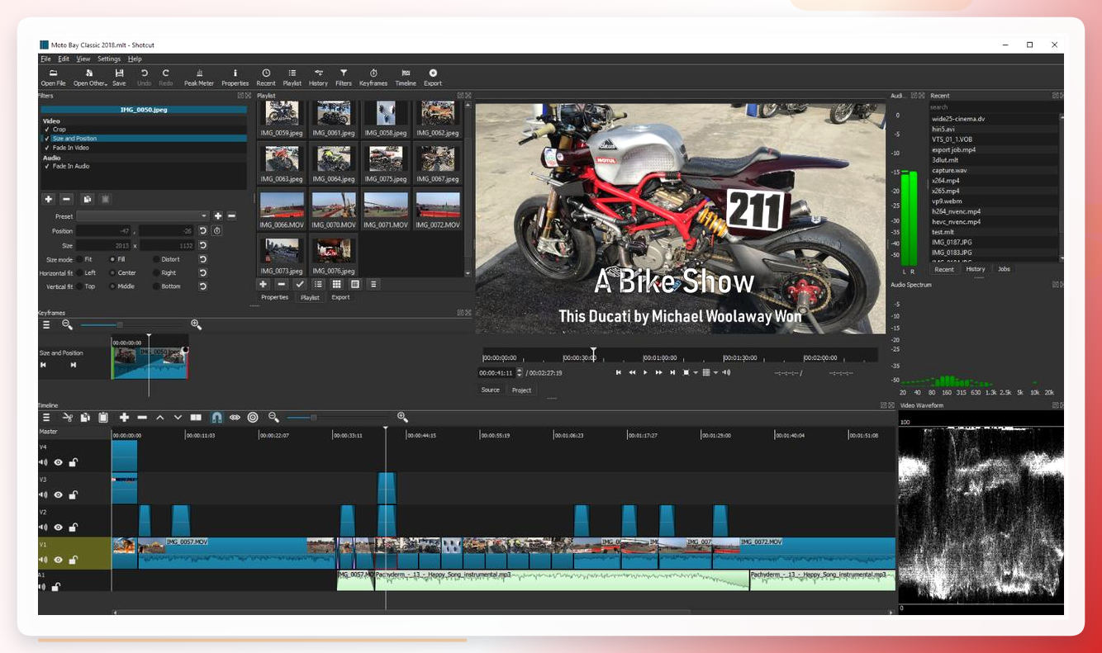The height and width of the screenshot is (653, 1102).
Task: Open the Preset dropdown in Filters
Action: pyautogui.click(x=142, y=216)
